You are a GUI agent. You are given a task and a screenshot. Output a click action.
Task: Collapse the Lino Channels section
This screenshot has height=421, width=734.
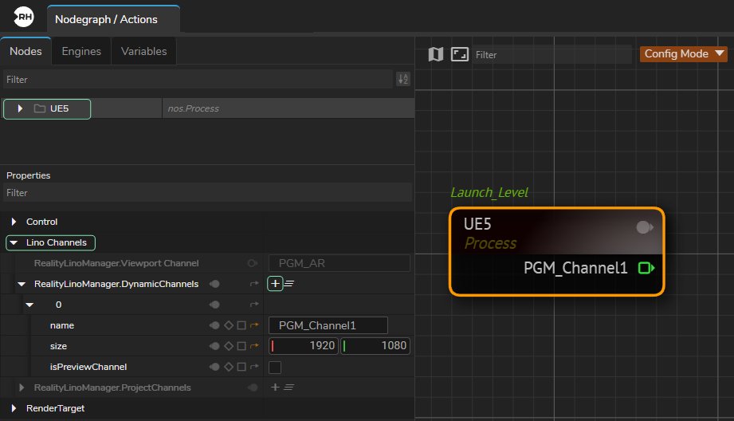14,242
